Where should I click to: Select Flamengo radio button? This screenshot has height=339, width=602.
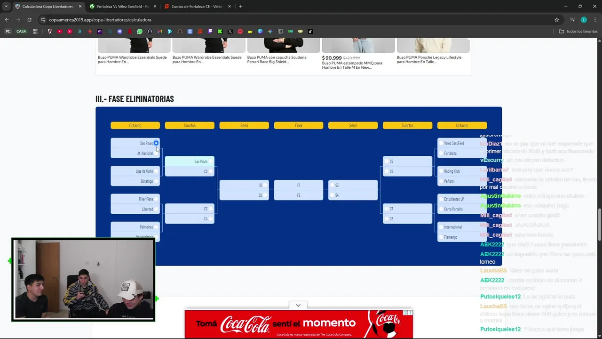tap(441, 237)
